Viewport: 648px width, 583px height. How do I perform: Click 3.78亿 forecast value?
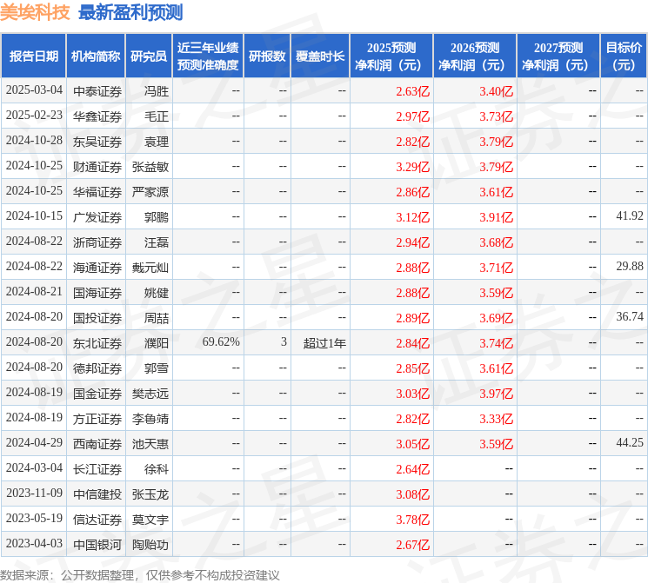(x=413, y=520)
